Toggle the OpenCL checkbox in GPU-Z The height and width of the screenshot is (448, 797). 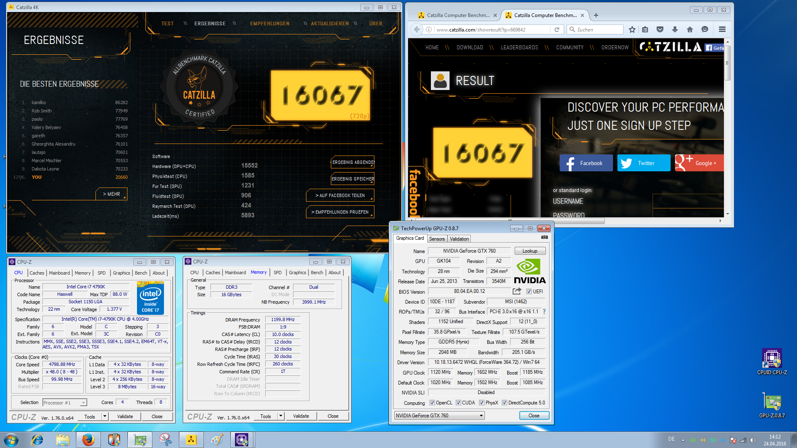[x=432, y=403]
